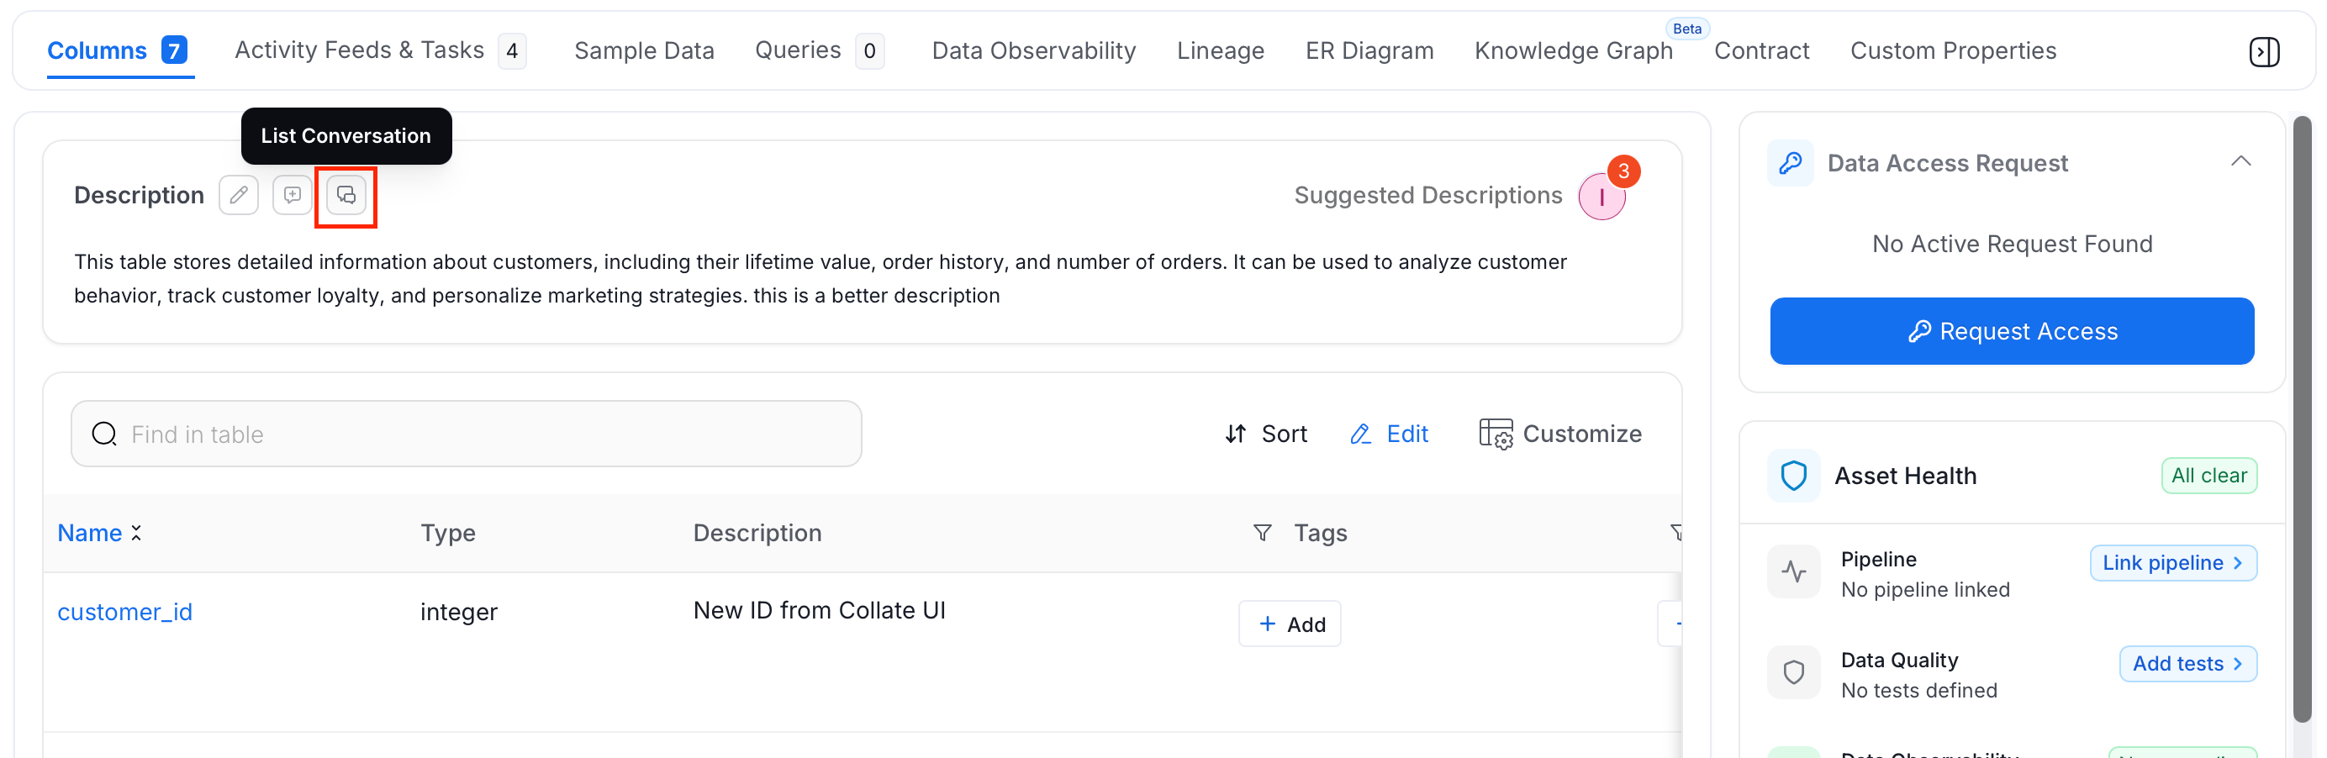Click the right-side vertical scrollbar
Viewport: 2327px width, 758px height.
click(x=2303, y=420)
